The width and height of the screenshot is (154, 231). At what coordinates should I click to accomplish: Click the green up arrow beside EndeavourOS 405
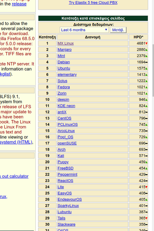[x=146, y=200]
